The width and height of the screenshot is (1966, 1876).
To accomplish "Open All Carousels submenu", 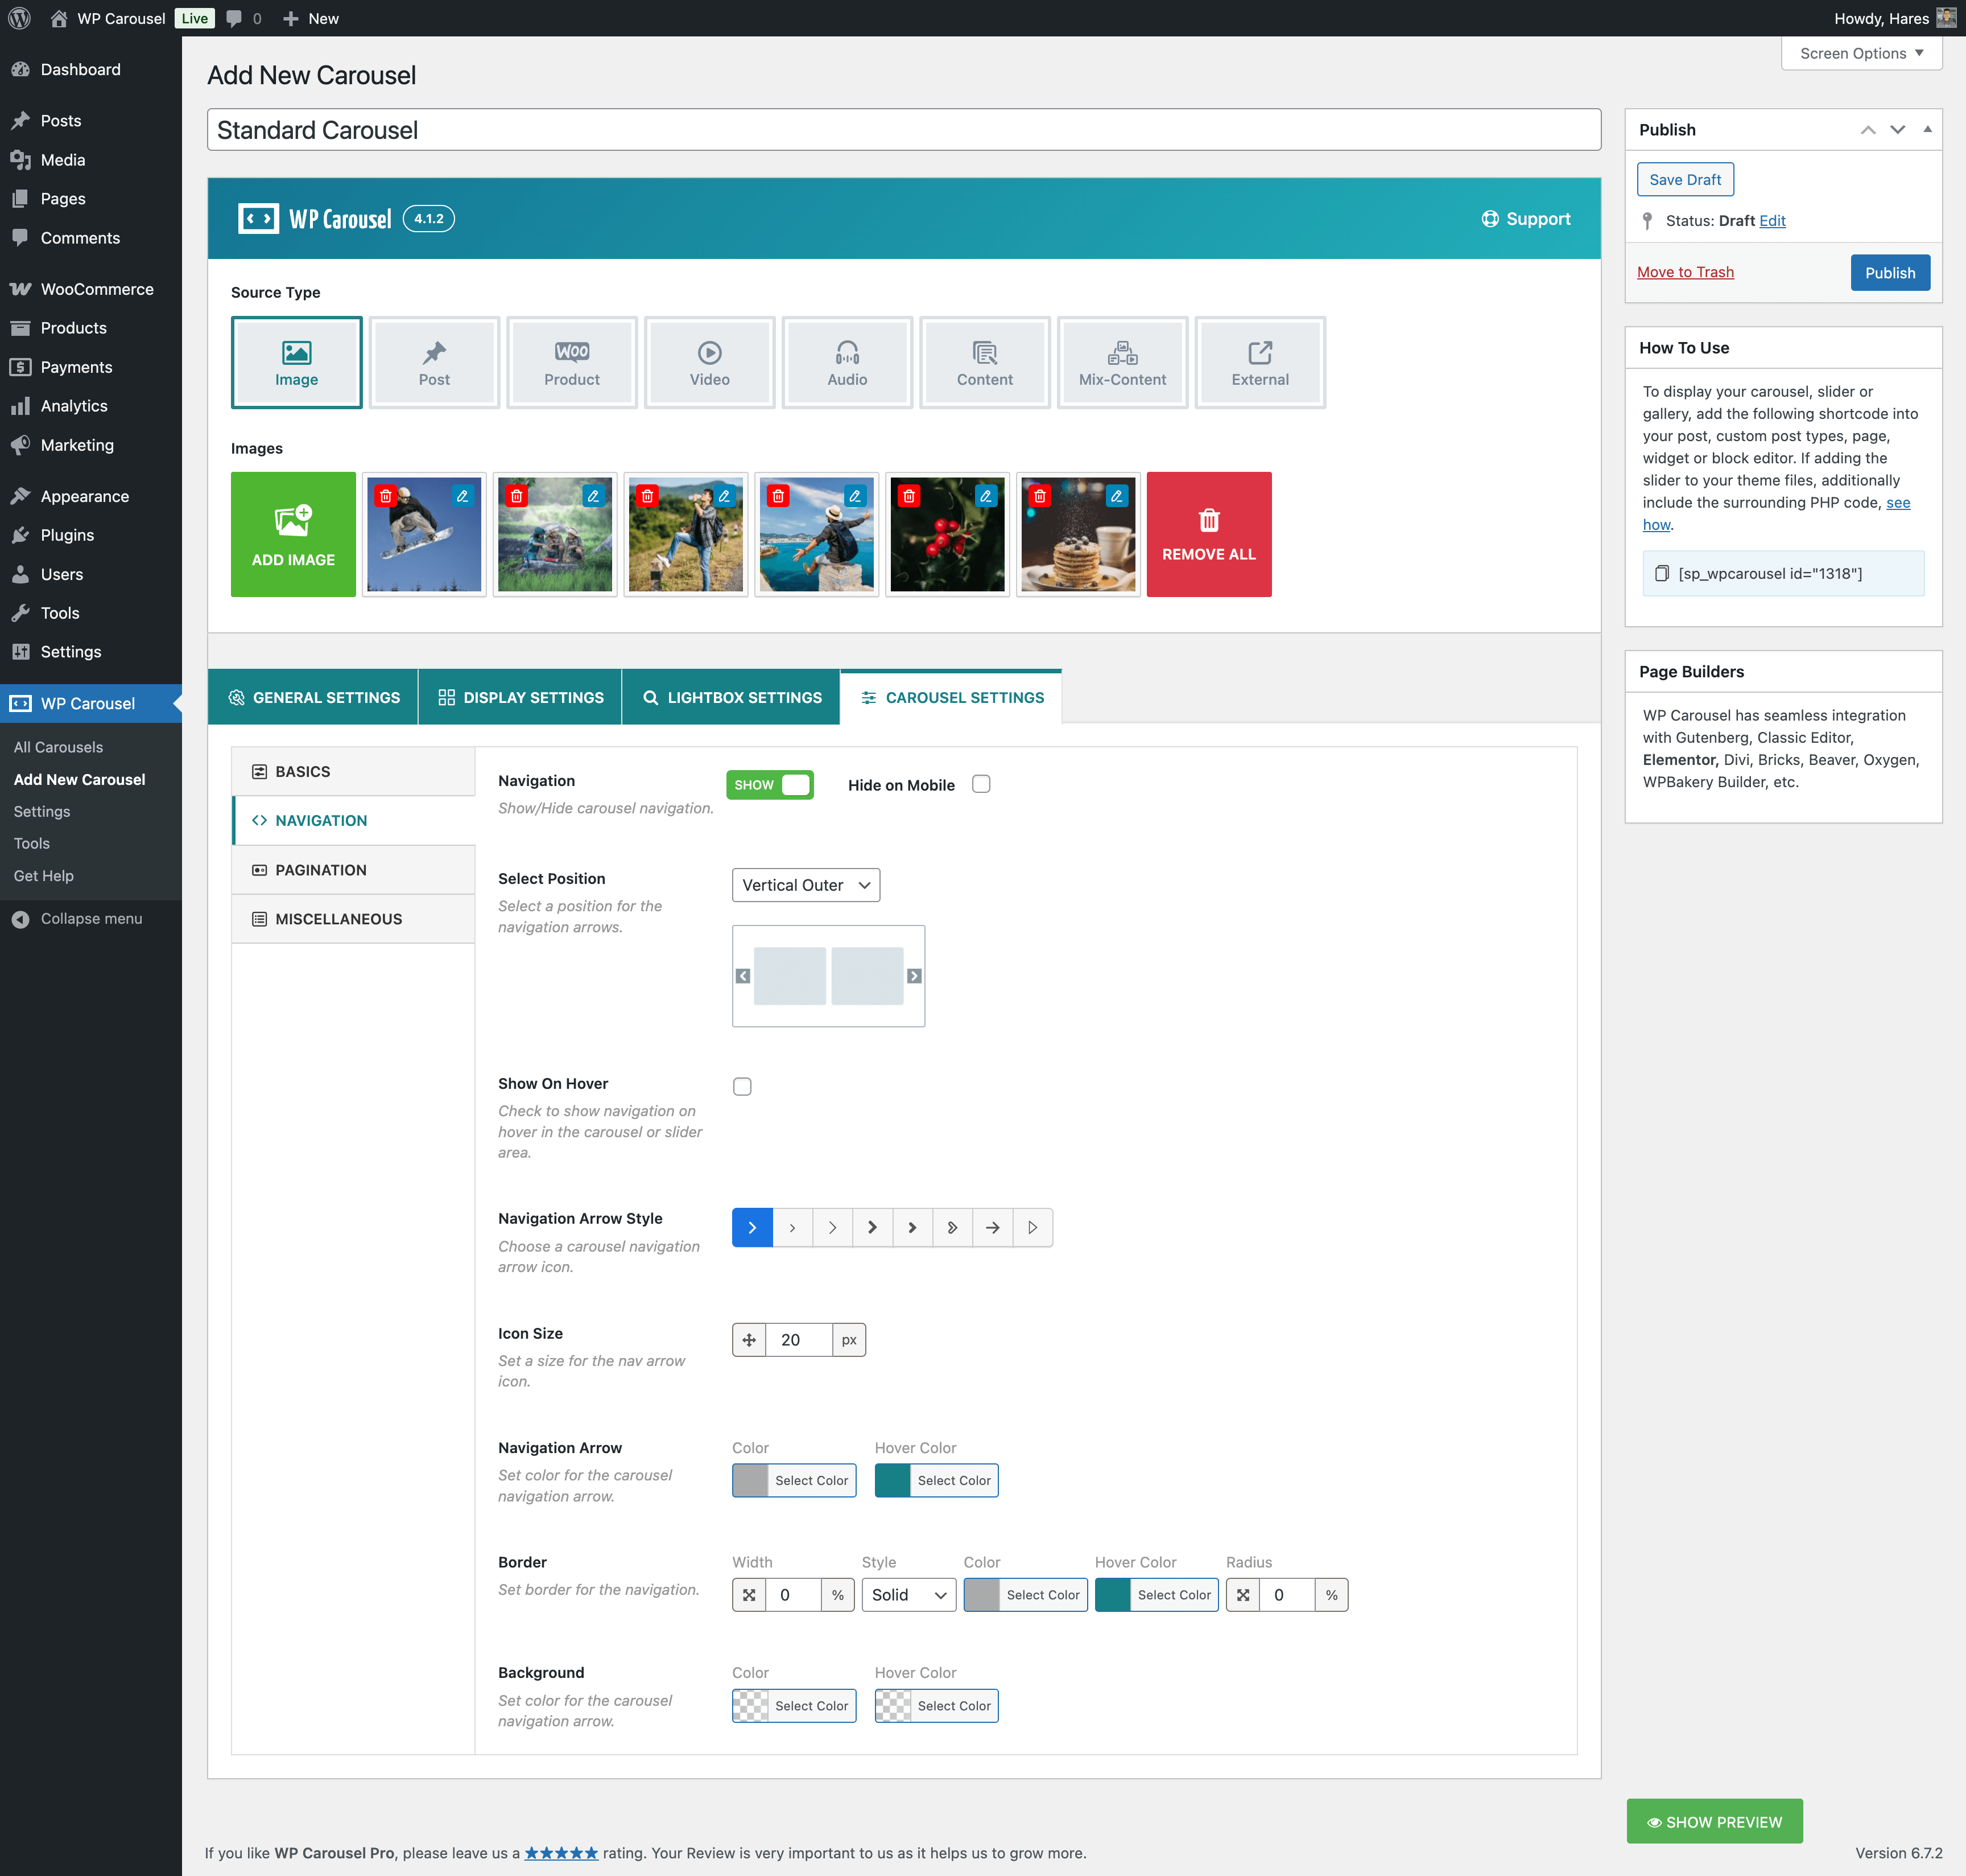I will coord(58,747).
